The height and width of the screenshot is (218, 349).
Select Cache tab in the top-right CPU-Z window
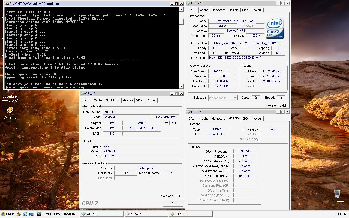[x=204, y=10]
